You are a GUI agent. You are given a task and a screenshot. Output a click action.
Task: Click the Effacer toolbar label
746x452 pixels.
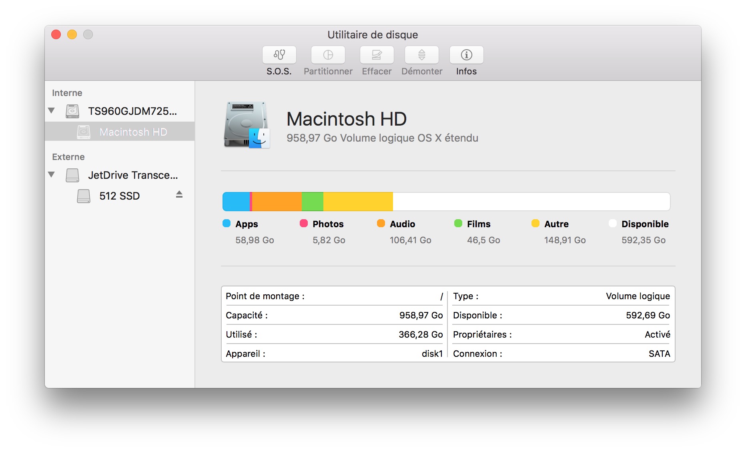[377, 71]
